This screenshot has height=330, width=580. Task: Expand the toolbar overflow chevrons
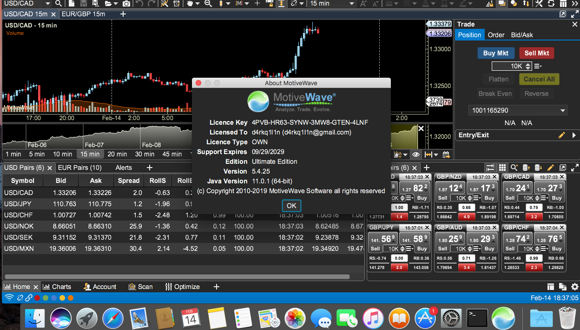(574, 3)
